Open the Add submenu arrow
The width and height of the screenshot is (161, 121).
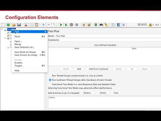[x=45, y=32]
